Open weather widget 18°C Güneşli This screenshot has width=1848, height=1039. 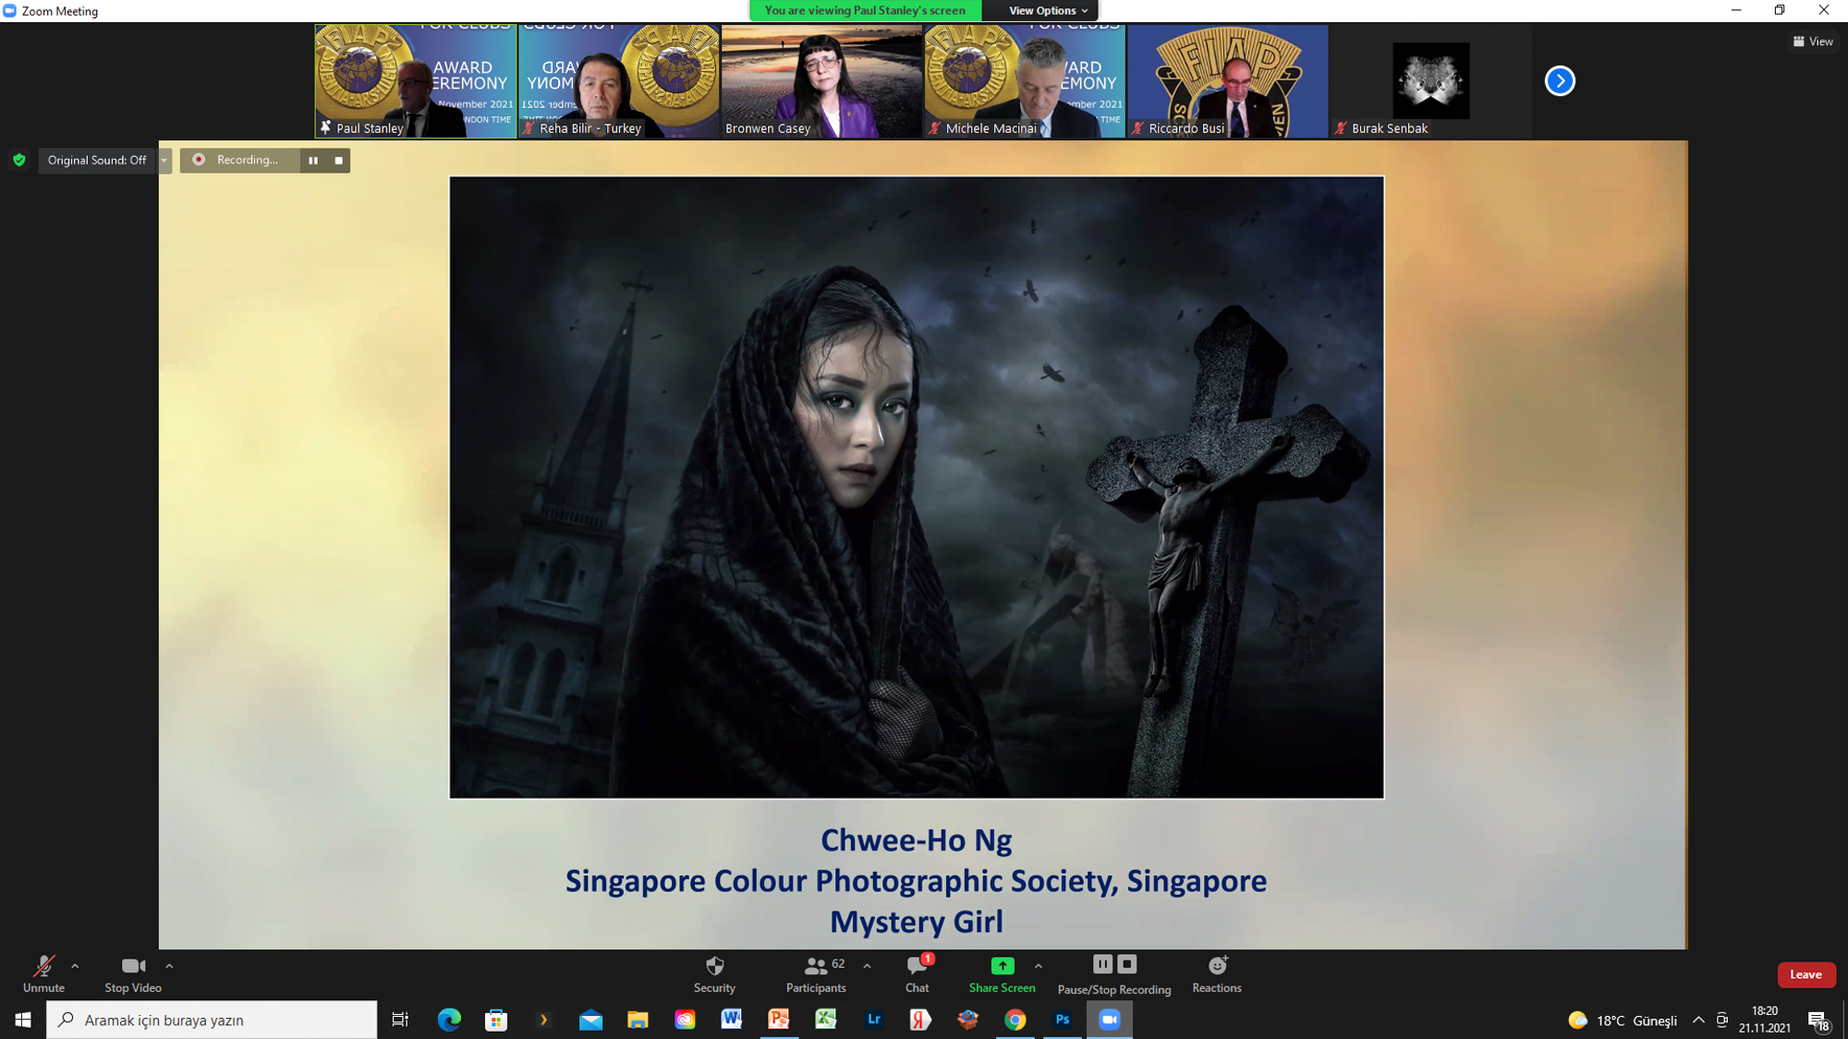pyautogui.click(x=1623, y=1020)
